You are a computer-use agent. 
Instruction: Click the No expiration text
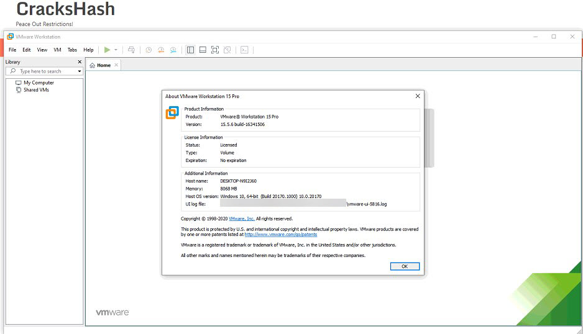[x=233, y=161]
